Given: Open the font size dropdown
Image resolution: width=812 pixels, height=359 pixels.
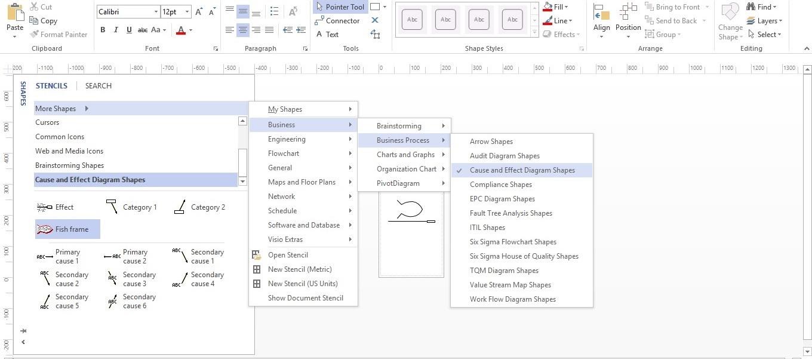Looking at the screenshot, I should coord(187,11).
